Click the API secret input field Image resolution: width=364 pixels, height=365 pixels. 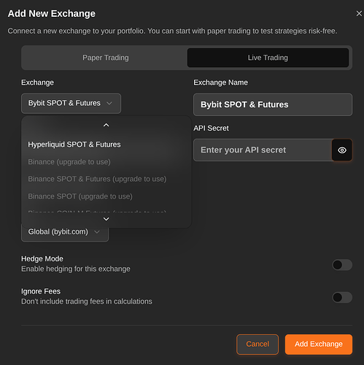tap(263, 150)
